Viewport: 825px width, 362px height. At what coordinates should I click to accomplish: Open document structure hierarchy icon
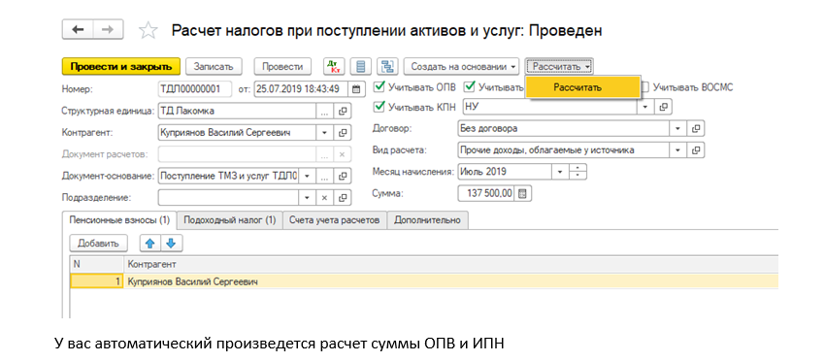[x=388, y=67]
